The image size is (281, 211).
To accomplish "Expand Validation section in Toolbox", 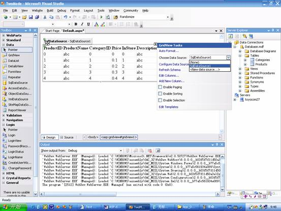I will click(4, 115).
